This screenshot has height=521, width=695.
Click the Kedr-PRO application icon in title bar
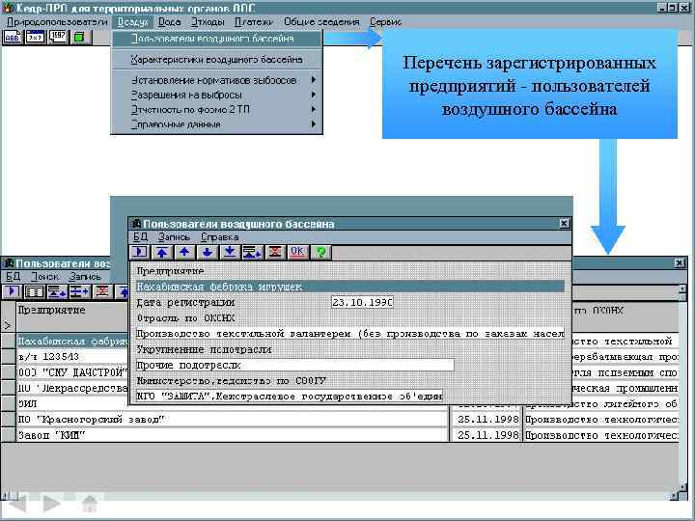(8, 7)
